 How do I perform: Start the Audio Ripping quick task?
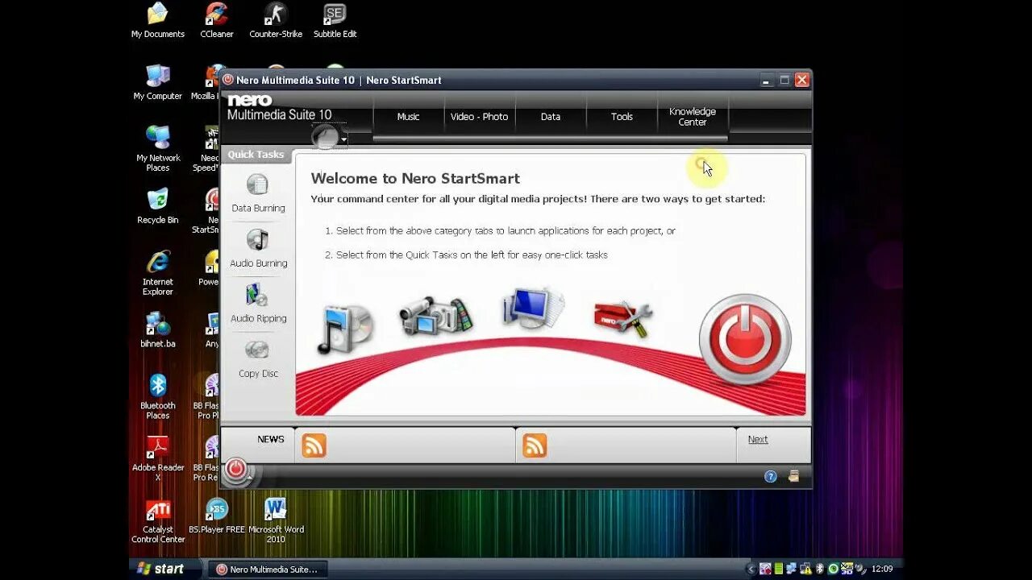tap(258, 304)
